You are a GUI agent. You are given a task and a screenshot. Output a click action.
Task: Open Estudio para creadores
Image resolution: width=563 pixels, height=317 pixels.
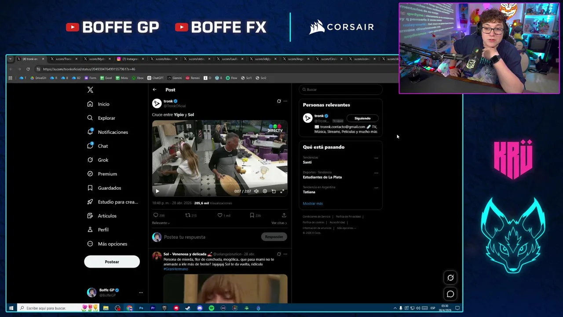point(113,202)
